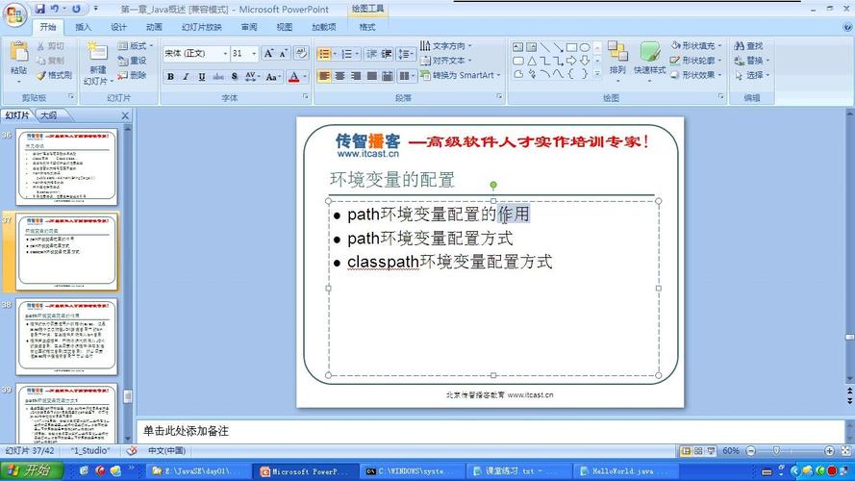Screen dimensions: 855x481
Task: Open Text Direction (文字方向) dropdown
Action: point(446,46)
